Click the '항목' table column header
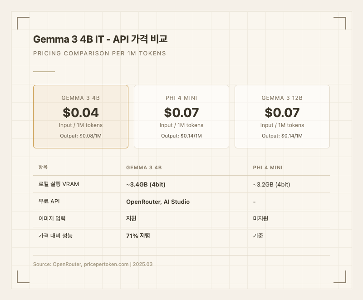363x300 pixels. click(43, 167)
